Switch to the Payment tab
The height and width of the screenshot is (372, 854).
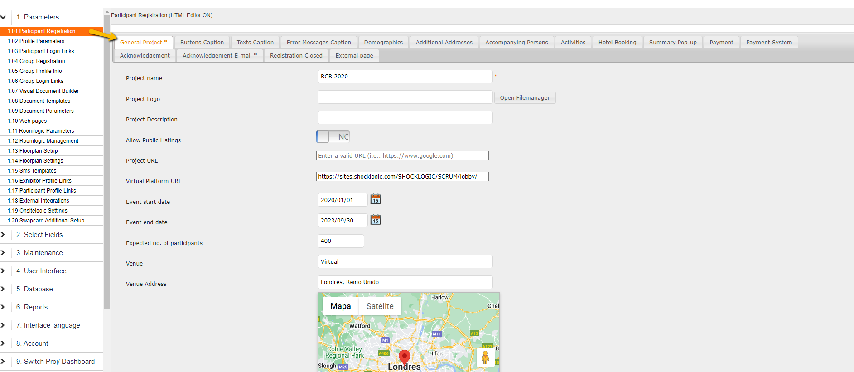coord(721,43)
